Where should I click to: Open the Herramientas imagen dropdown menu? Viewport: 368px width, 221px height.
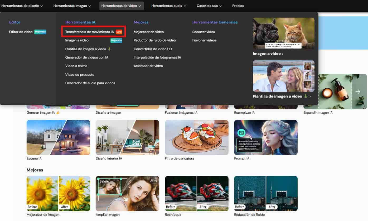(x=72, y=6)
